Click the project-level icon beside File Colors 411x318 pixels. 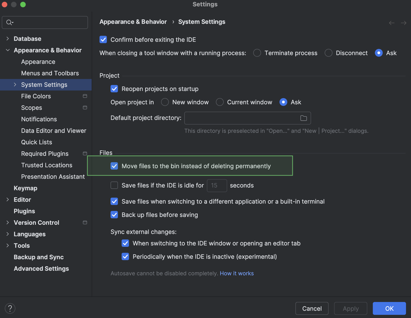(x=85, y=96)
